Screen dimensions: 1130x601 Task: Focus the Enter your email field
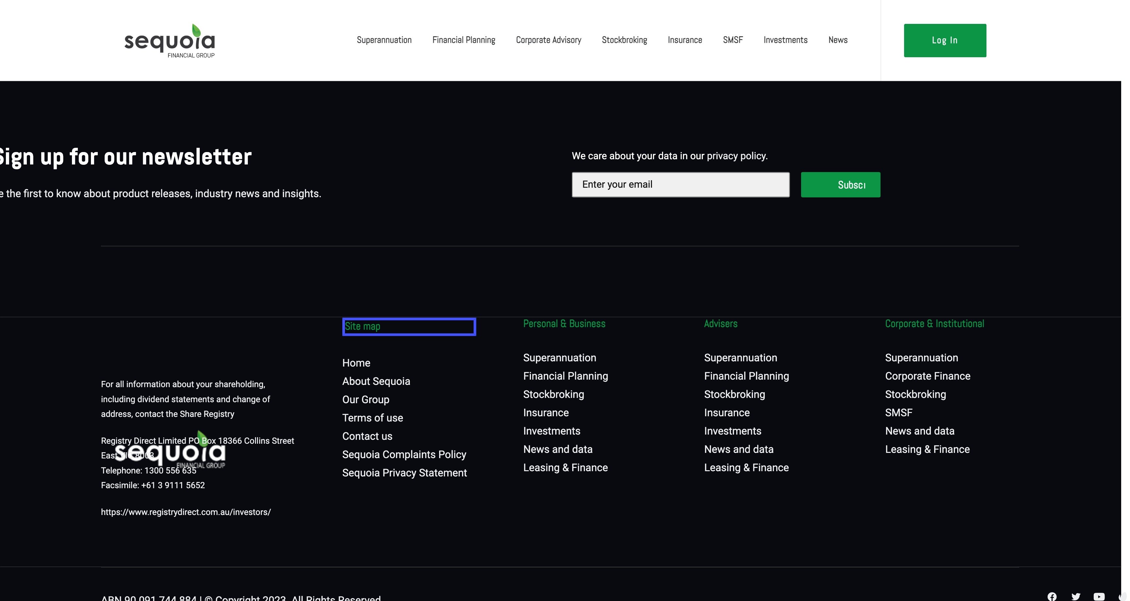click(x=680, y=185)
